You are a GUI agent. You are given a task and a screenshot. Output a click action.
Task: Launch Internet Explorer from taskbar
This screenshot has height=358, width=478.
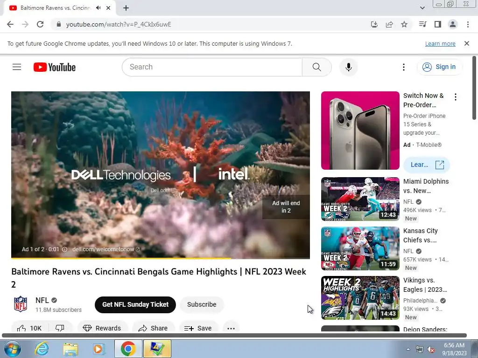[x=42, y=349]
